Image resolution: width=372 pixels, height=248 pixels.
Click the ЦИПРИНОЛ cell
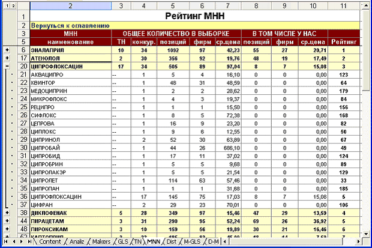(71, 140)
